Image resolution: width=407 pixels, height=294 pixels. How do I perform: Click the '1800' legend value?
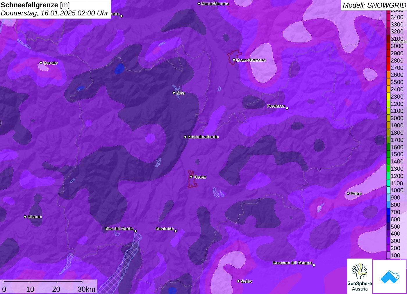[x=397, y=133]
